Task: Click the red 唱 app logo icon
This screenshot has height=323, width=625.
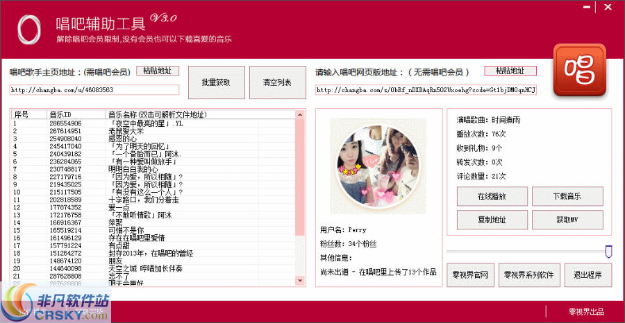Action: (x=580, y=71)
